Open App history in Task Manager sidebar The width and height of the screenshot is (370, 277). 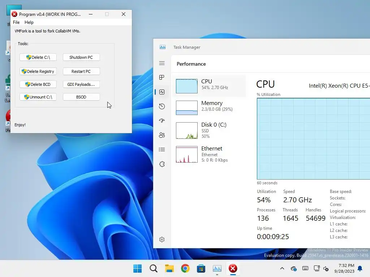pos(162,106)
